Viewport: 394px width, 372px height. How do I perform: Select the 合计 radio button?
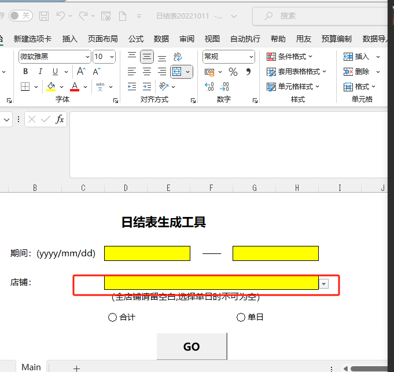click(112, 317)
